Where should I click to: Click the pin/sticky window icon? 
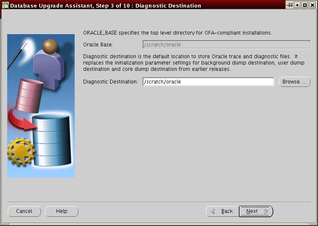289,5
